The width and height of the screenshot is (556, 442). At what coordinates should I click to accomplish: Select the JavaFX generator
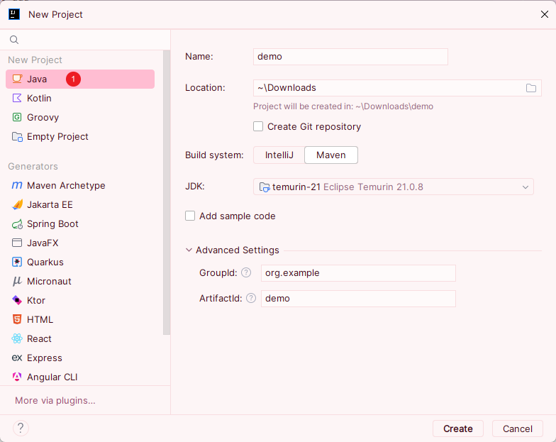[x=80, y=243]
